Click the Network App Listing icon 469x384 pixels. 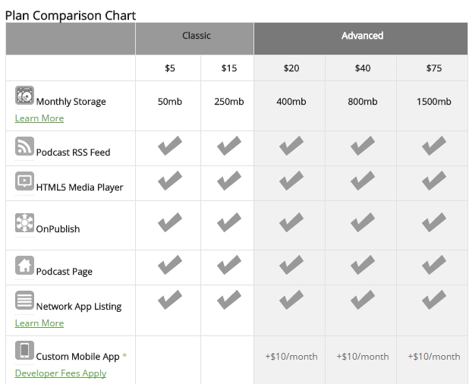click(x=24, y=301)
